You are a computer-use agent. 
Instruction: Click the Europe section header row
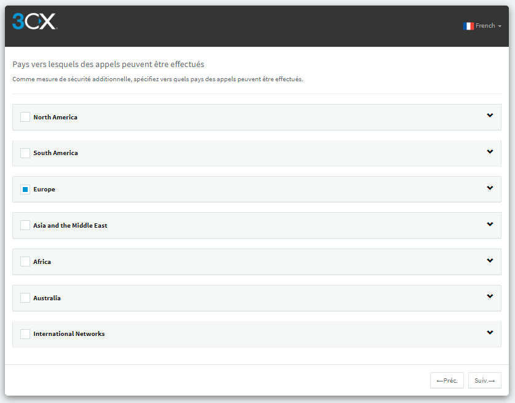tap(246, 189)
